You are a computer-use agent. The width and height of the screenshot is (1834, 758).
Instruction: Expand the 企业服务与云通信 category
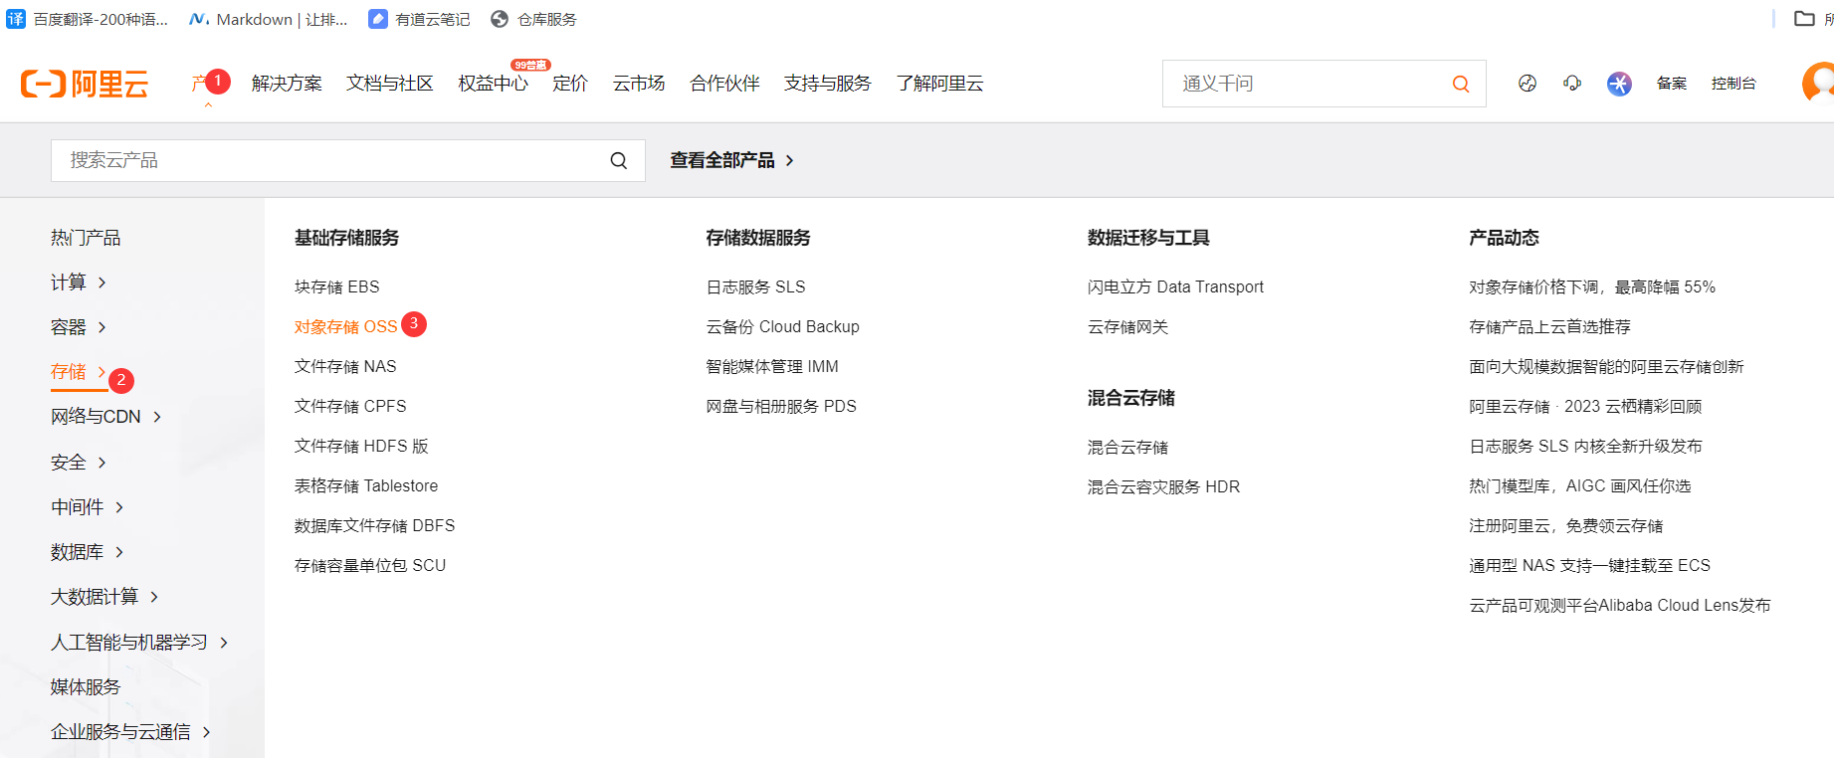[131, 732]
